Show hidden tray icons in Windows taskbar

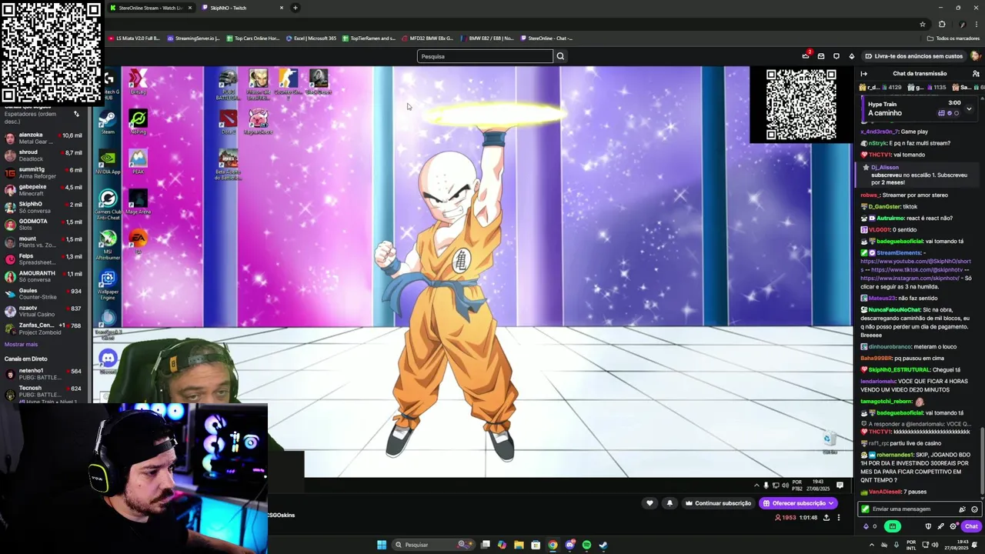pyautogui.click(x=872, y=545)
